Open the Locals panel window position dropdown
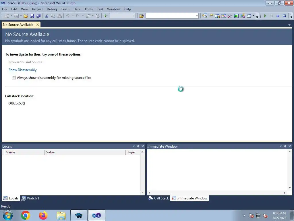The height and width of the screenshot is (221, 294). pos(134,146)
